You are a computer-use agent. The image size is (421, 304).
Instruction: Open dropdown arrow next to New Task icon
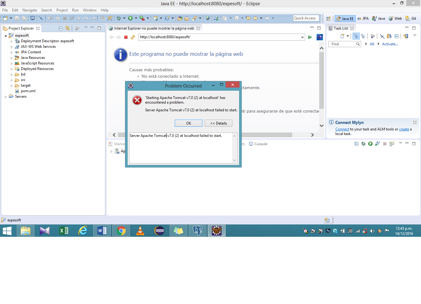point(348,36)
